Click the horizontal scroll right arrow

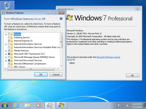[x=58, y=69]
